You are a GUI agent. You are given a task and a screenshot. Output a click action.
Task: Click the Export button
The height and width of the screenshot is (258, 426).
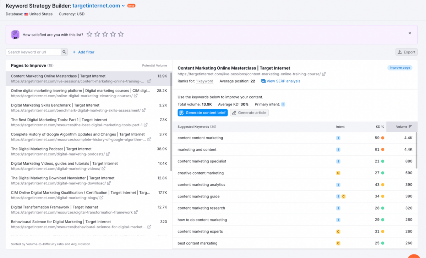[x=406, y=52]
